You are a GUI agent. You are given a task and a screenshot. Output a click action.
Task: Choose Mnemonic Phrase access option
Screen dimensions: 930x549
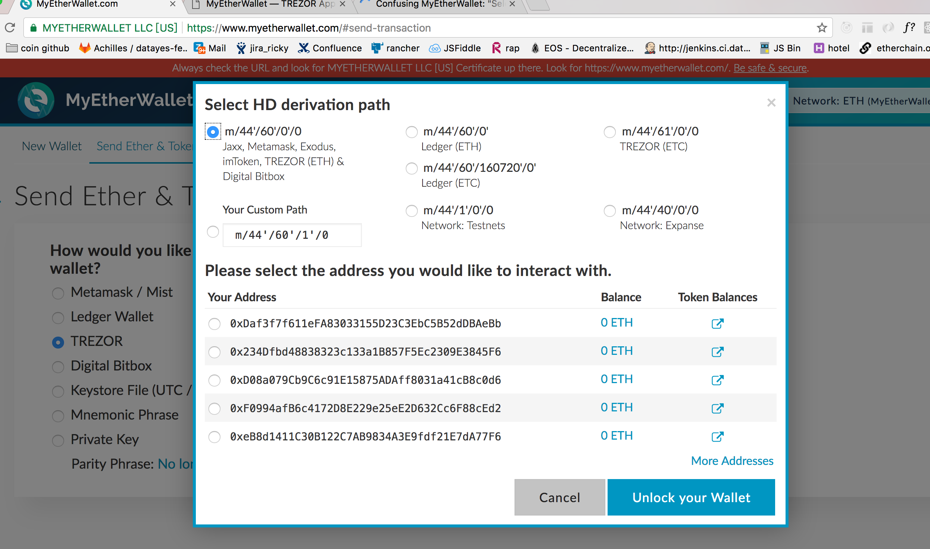(x=58, y=415)
